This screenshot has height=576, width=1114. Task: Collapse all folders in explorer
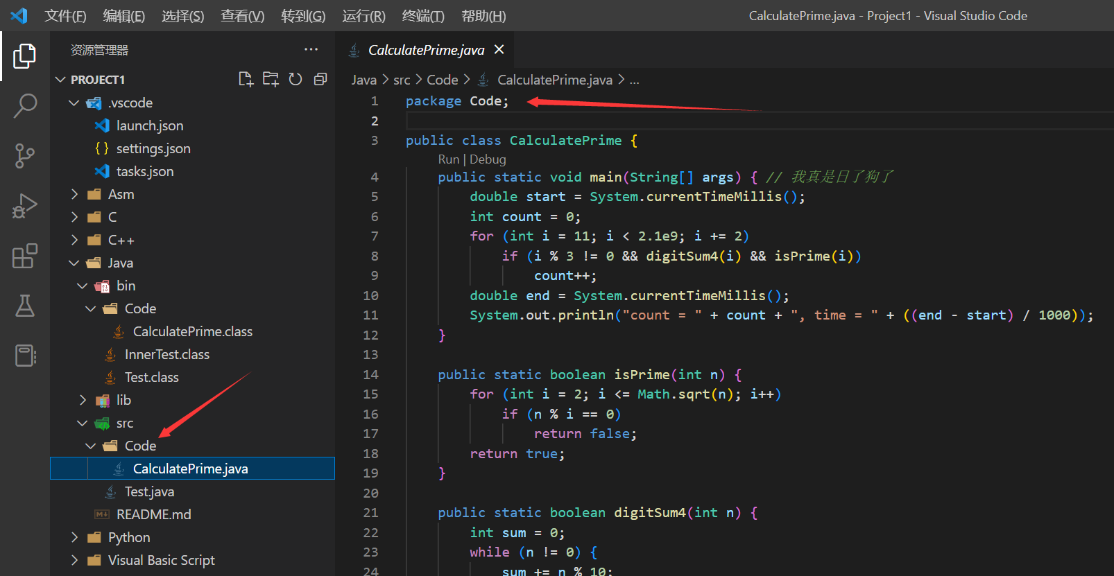click(x=320, y=79)
